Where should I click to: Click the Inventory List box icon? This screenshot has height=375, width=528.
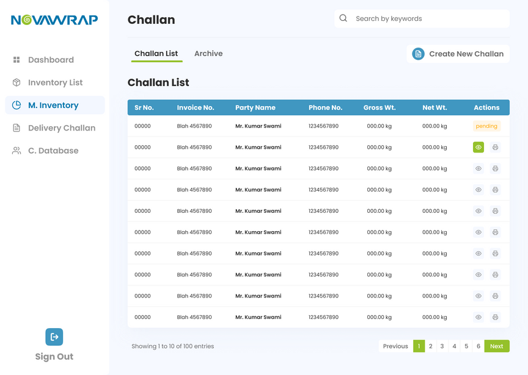(x=16, y=82)
